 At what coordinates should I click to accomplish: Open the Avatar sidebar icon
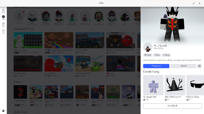[x=4, y=18]
